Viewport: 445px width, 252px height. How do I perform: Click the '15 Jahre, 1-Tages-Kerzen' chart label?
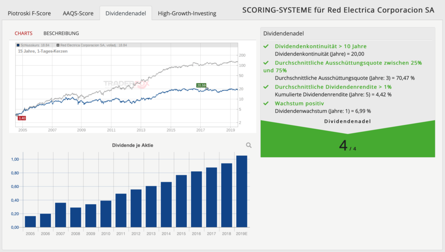coord(43,51)
